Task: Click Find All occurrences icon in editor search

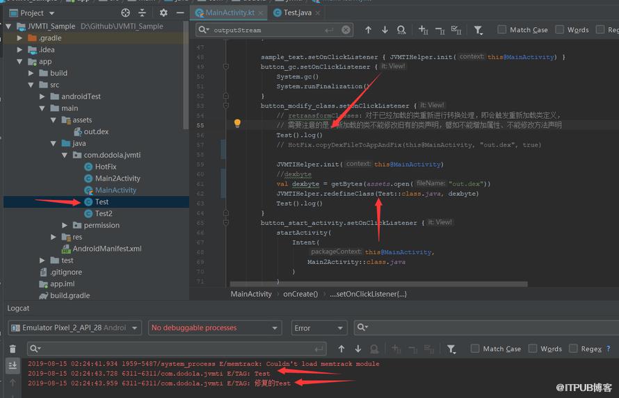Action: 401,30
